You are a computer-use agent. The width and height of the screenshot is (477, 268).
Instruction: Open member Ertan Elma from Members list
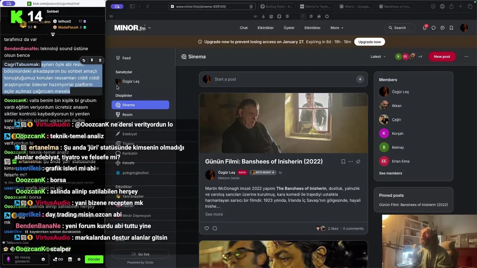pos(401,161)
